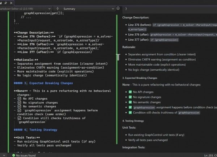Click preview bullet Separates assignment from condition
This screenshot has width=217, height=157.
162,54
